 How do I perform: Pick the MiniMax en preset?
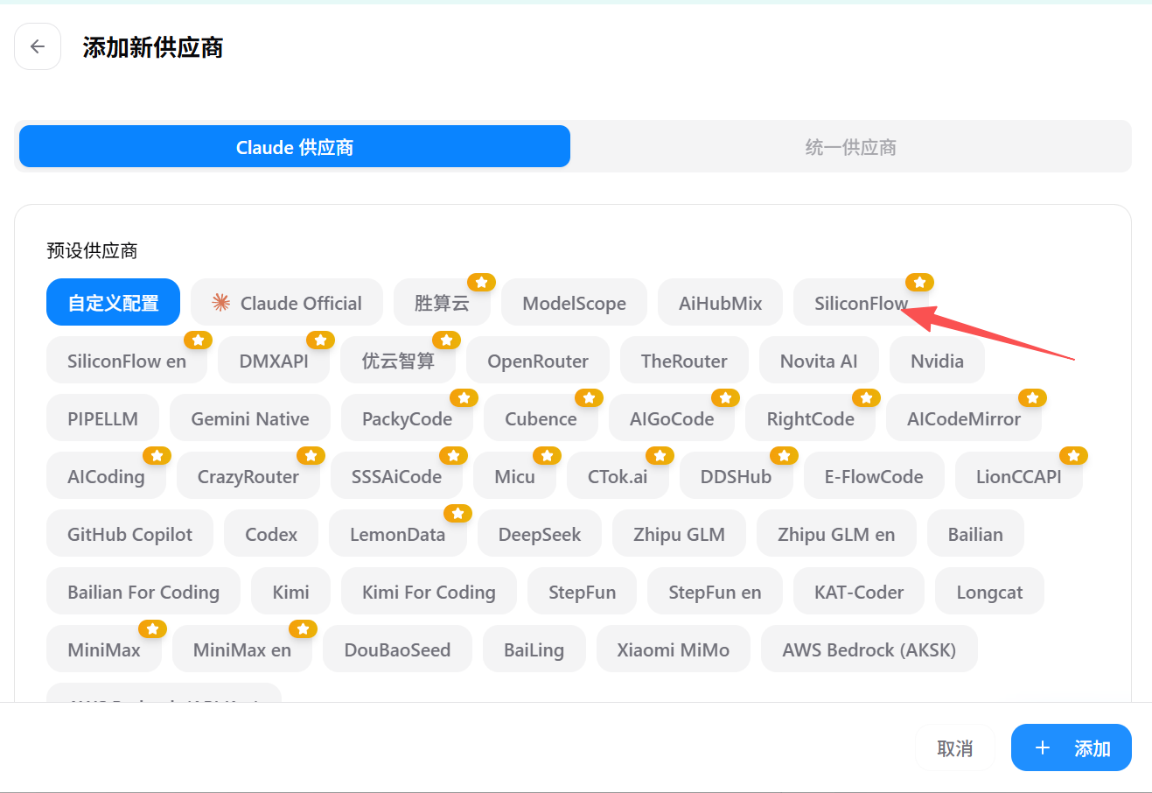click(x=241, y=649)
